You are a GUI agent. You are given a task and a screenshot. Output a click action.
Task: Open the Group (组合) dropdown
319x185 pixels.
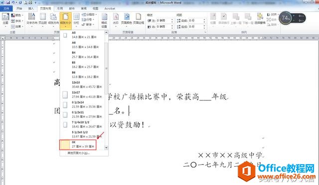[x=272, y=20]
